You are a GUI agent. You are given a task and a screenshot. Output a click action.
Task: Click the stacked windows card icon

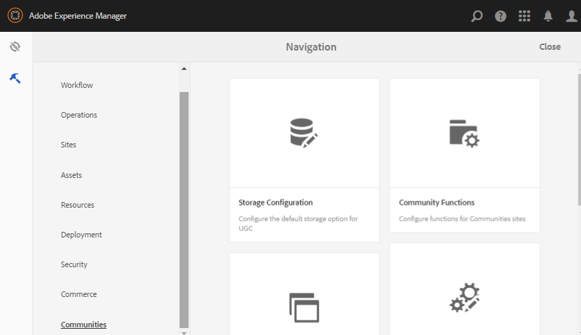304,307
